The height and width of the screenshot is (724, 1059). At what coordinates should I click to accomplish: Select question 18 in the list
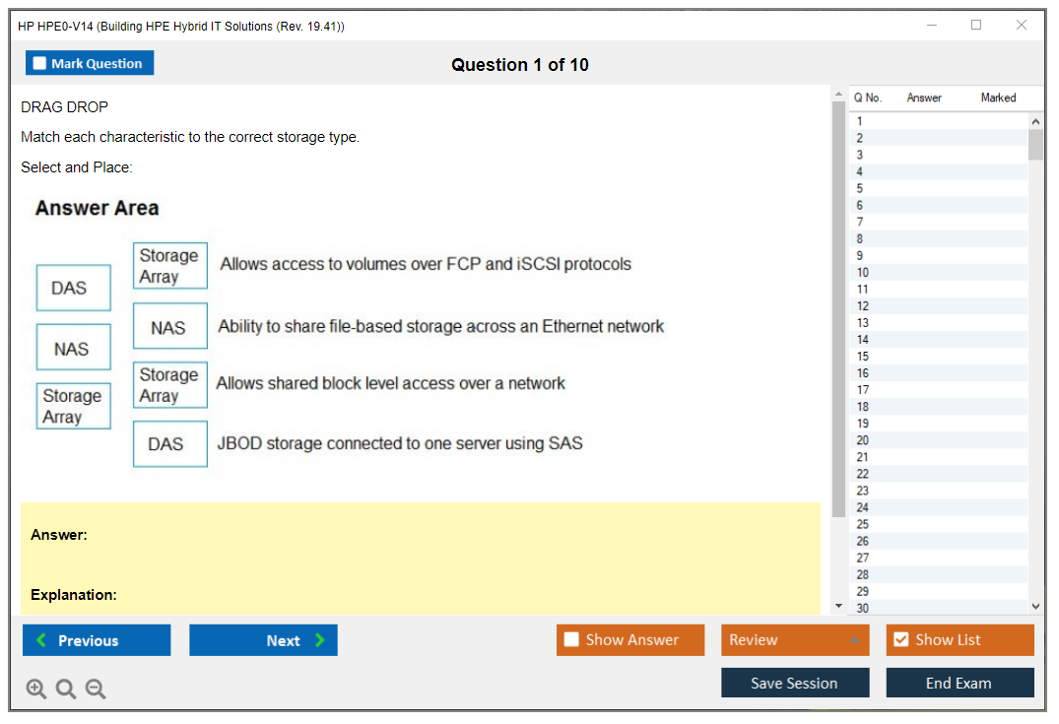click(862, 407)
